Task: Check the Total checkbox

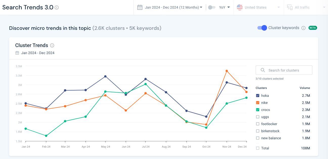Action: 258,148
